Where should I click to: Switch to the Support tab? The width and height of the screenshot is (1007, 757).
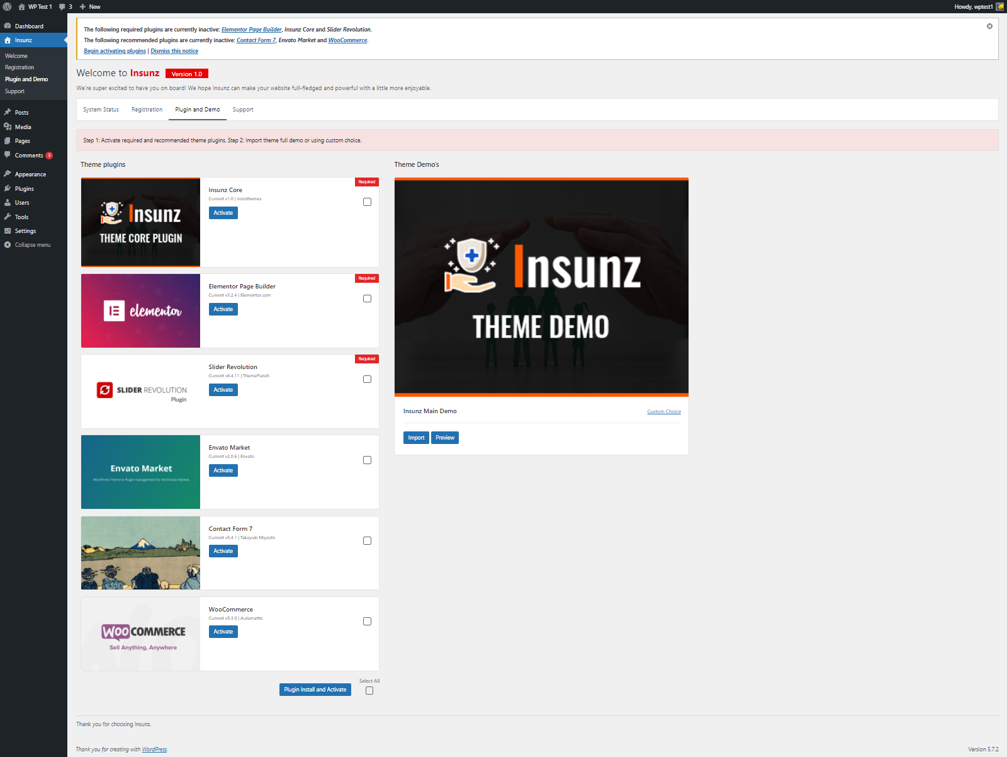pyautogui.click(x=243, y=110)
